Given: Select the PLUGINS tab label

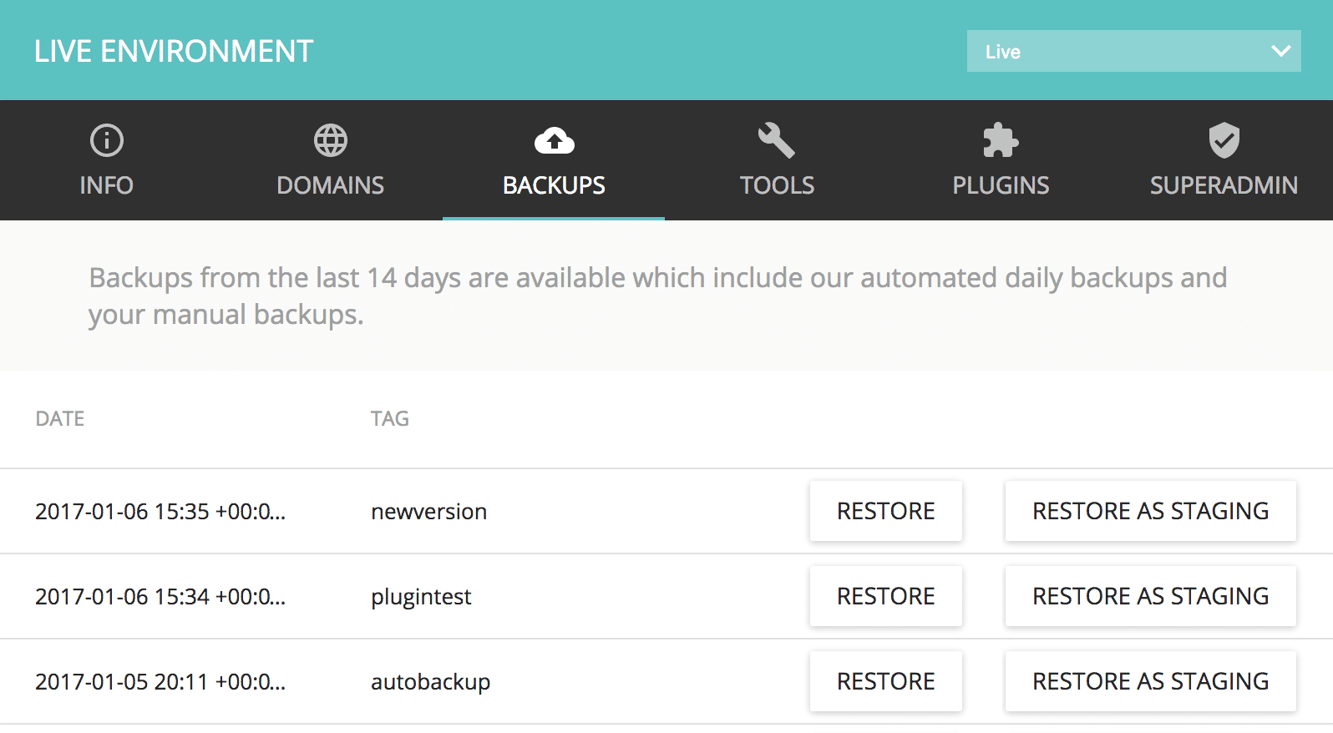Looking at the screenshot, I should click(x=1001, y=185).
